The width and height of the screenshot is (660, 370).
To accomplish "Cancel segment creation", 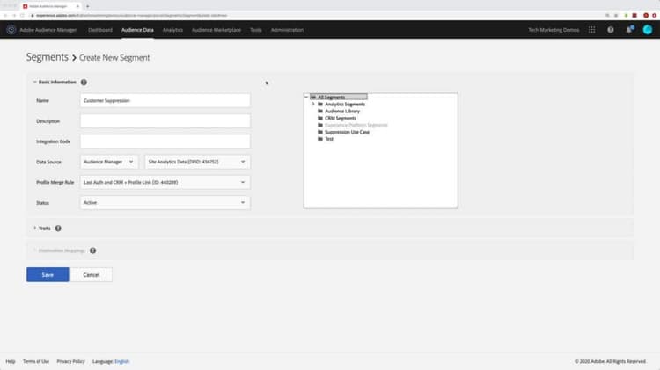I will [92, 274].
